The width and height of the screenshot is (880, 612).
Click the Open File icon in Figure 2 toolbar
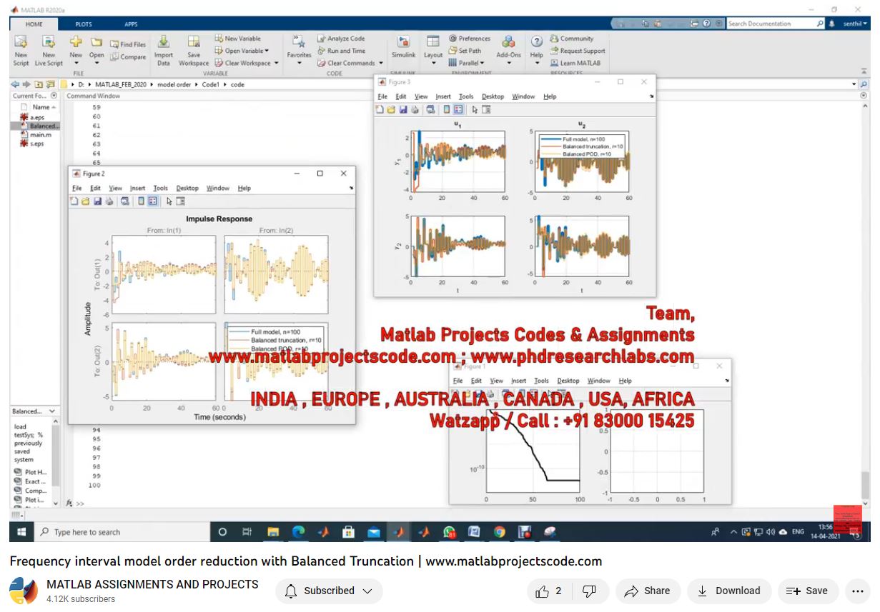click(x=86, y=201)
